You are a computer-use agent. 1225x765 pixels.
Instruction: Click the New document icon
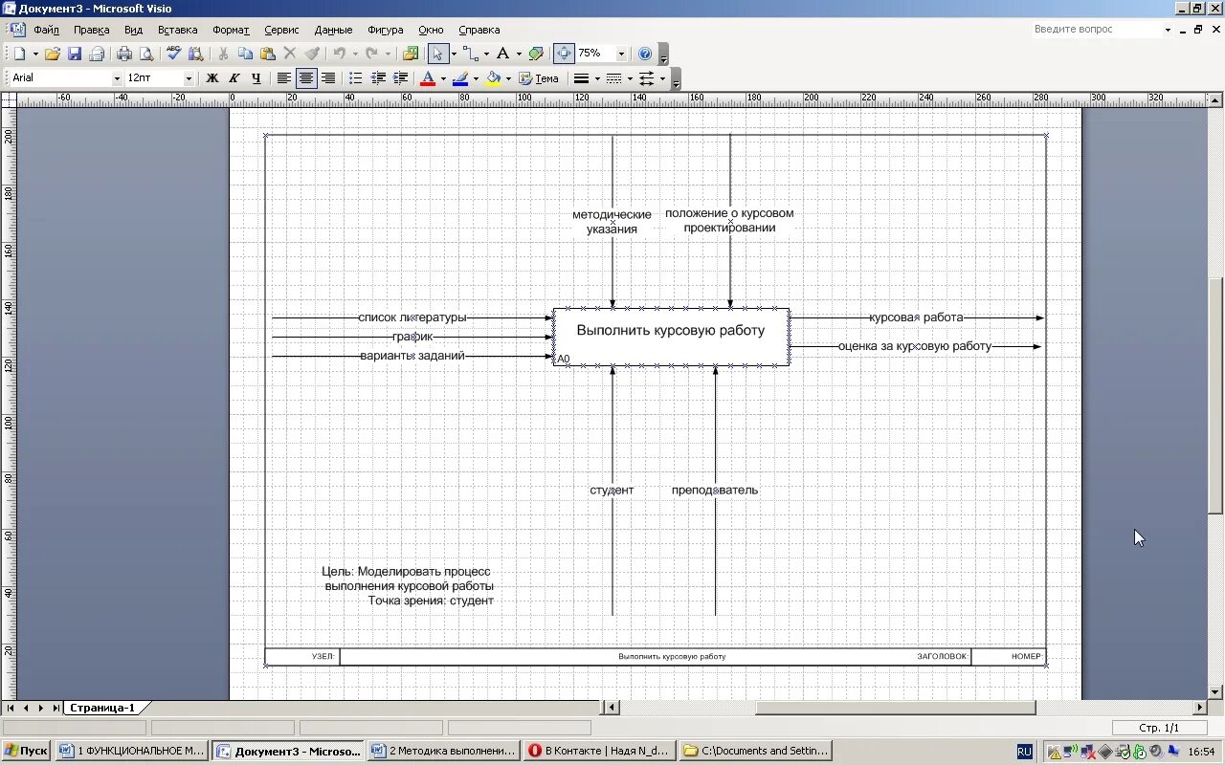20,54
